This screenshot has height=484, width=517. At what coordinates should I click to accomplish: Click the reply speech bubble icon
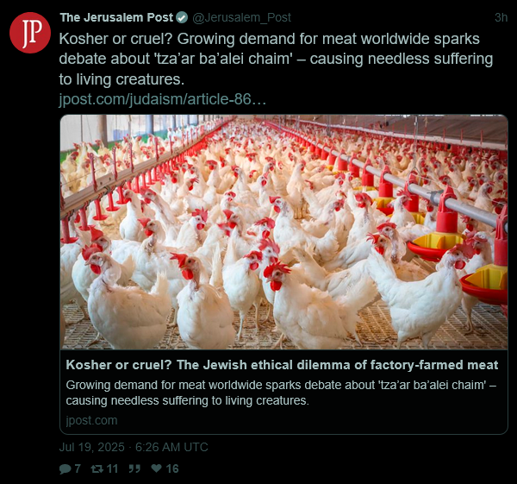65,468
